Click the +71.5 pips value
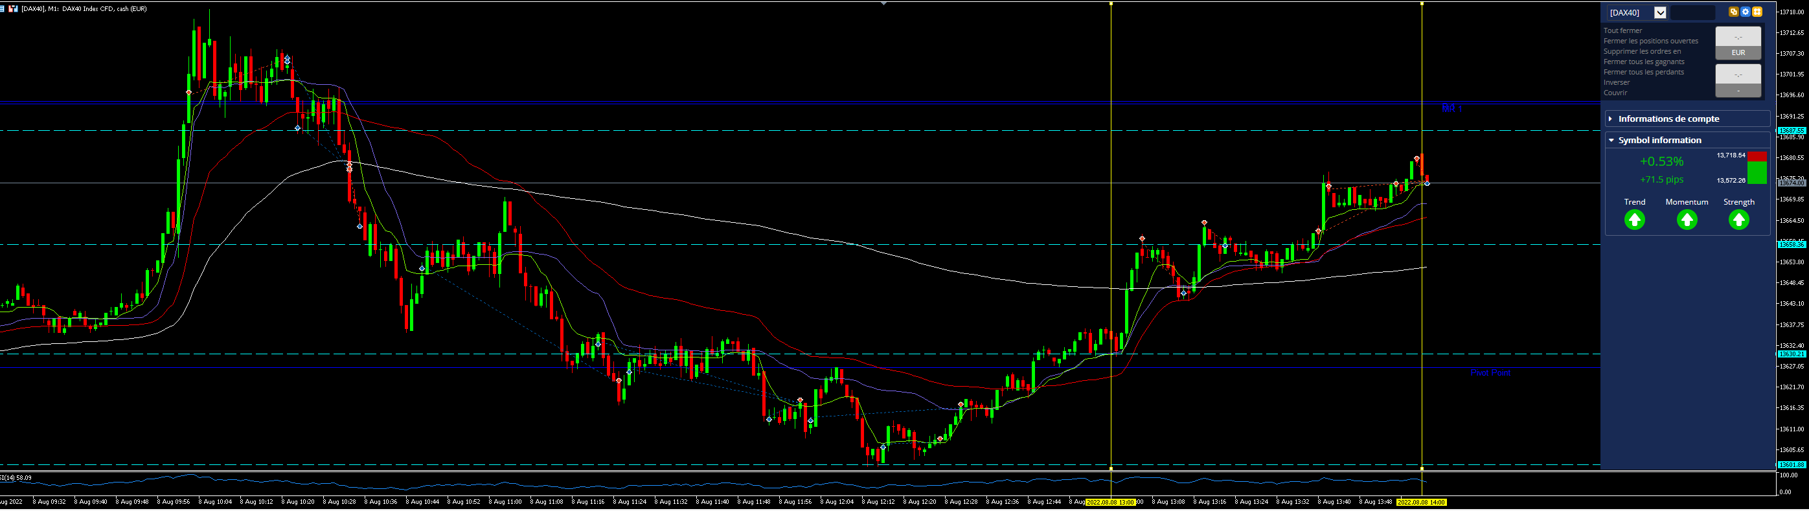The height and width of the screenshot is (511, 1809). point(1661,179)
